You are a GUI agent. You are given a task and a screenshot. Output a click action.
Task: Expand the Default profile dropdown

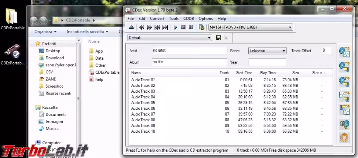pyautogui.click(x=210, y=38)
